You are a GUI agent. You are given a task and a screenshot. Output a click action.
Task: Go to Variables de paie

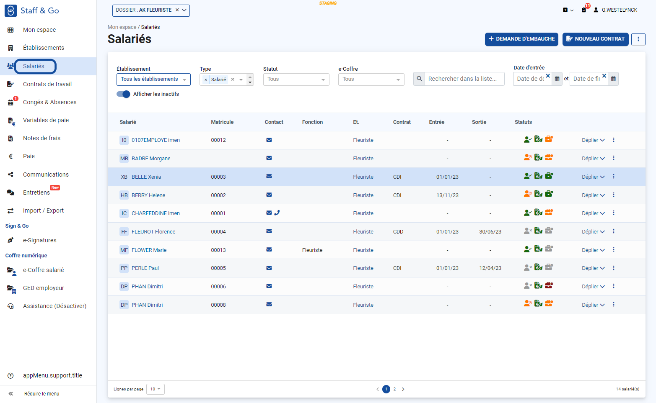46,120
